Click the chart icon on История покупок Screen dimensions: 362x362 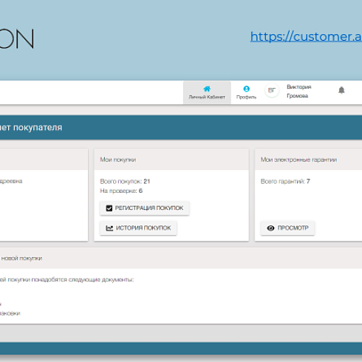pyautogui.click(x=109, y=228)
